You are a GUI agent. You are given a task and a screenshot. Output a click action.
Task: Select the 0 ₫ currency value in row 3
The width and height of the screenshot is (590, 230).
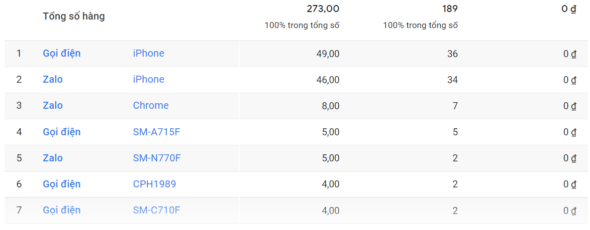[x=570, y=106]
